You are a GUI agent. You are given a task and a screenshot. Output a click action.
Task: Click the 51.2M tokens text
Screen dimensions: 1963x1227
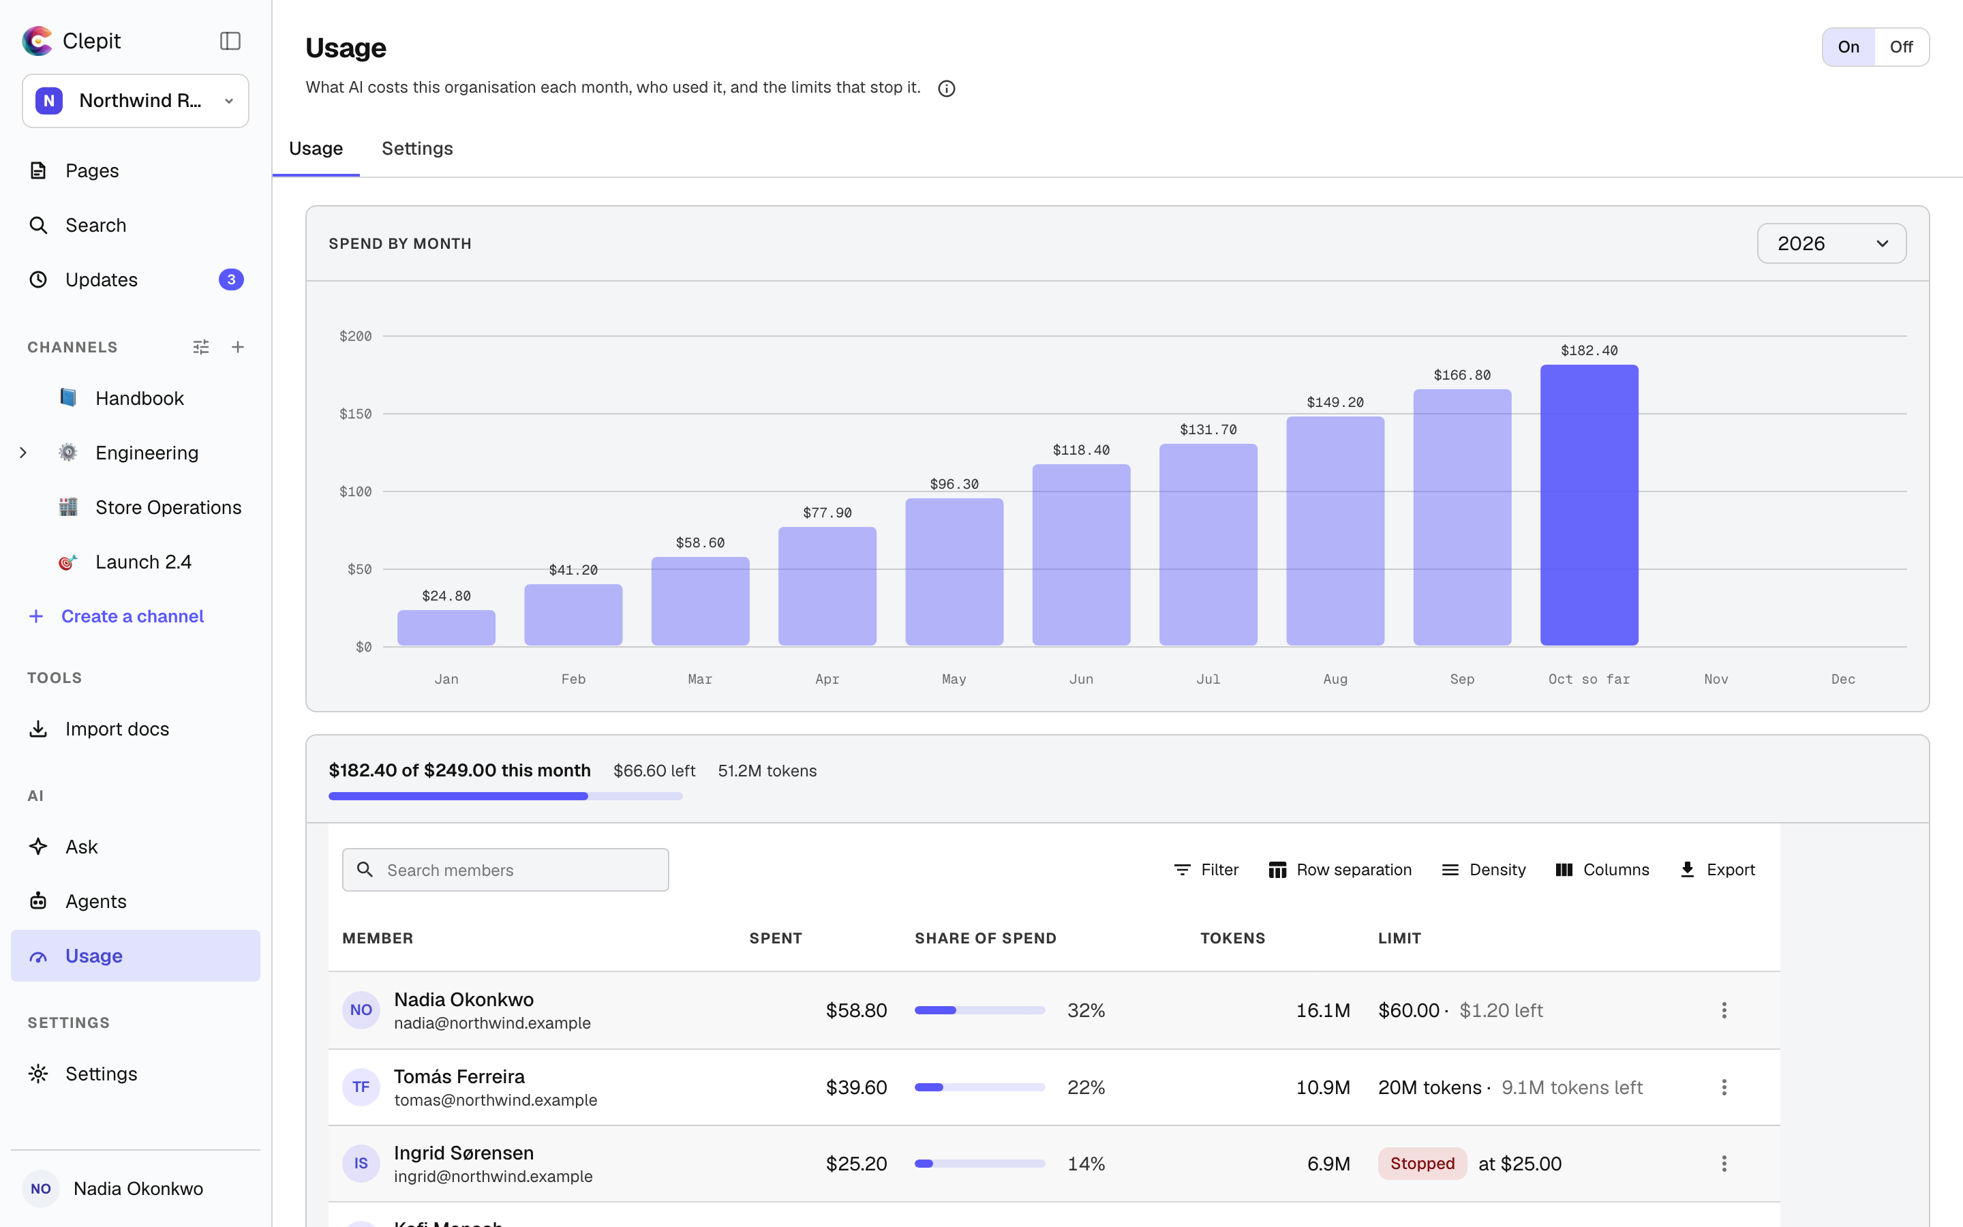tap(767, 771)
